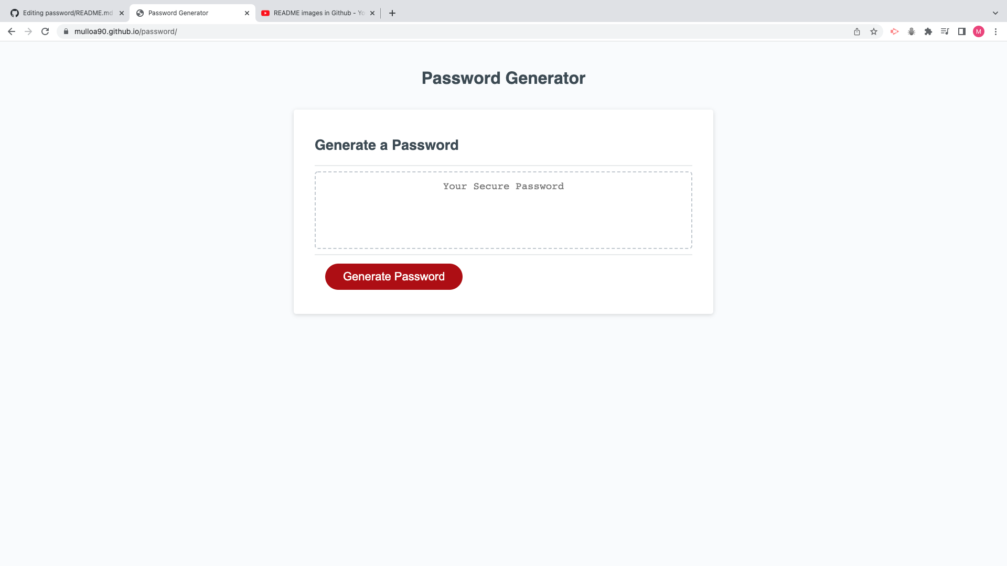Select the back navigation arrow

pyautogui.click(x=12, y=31)
